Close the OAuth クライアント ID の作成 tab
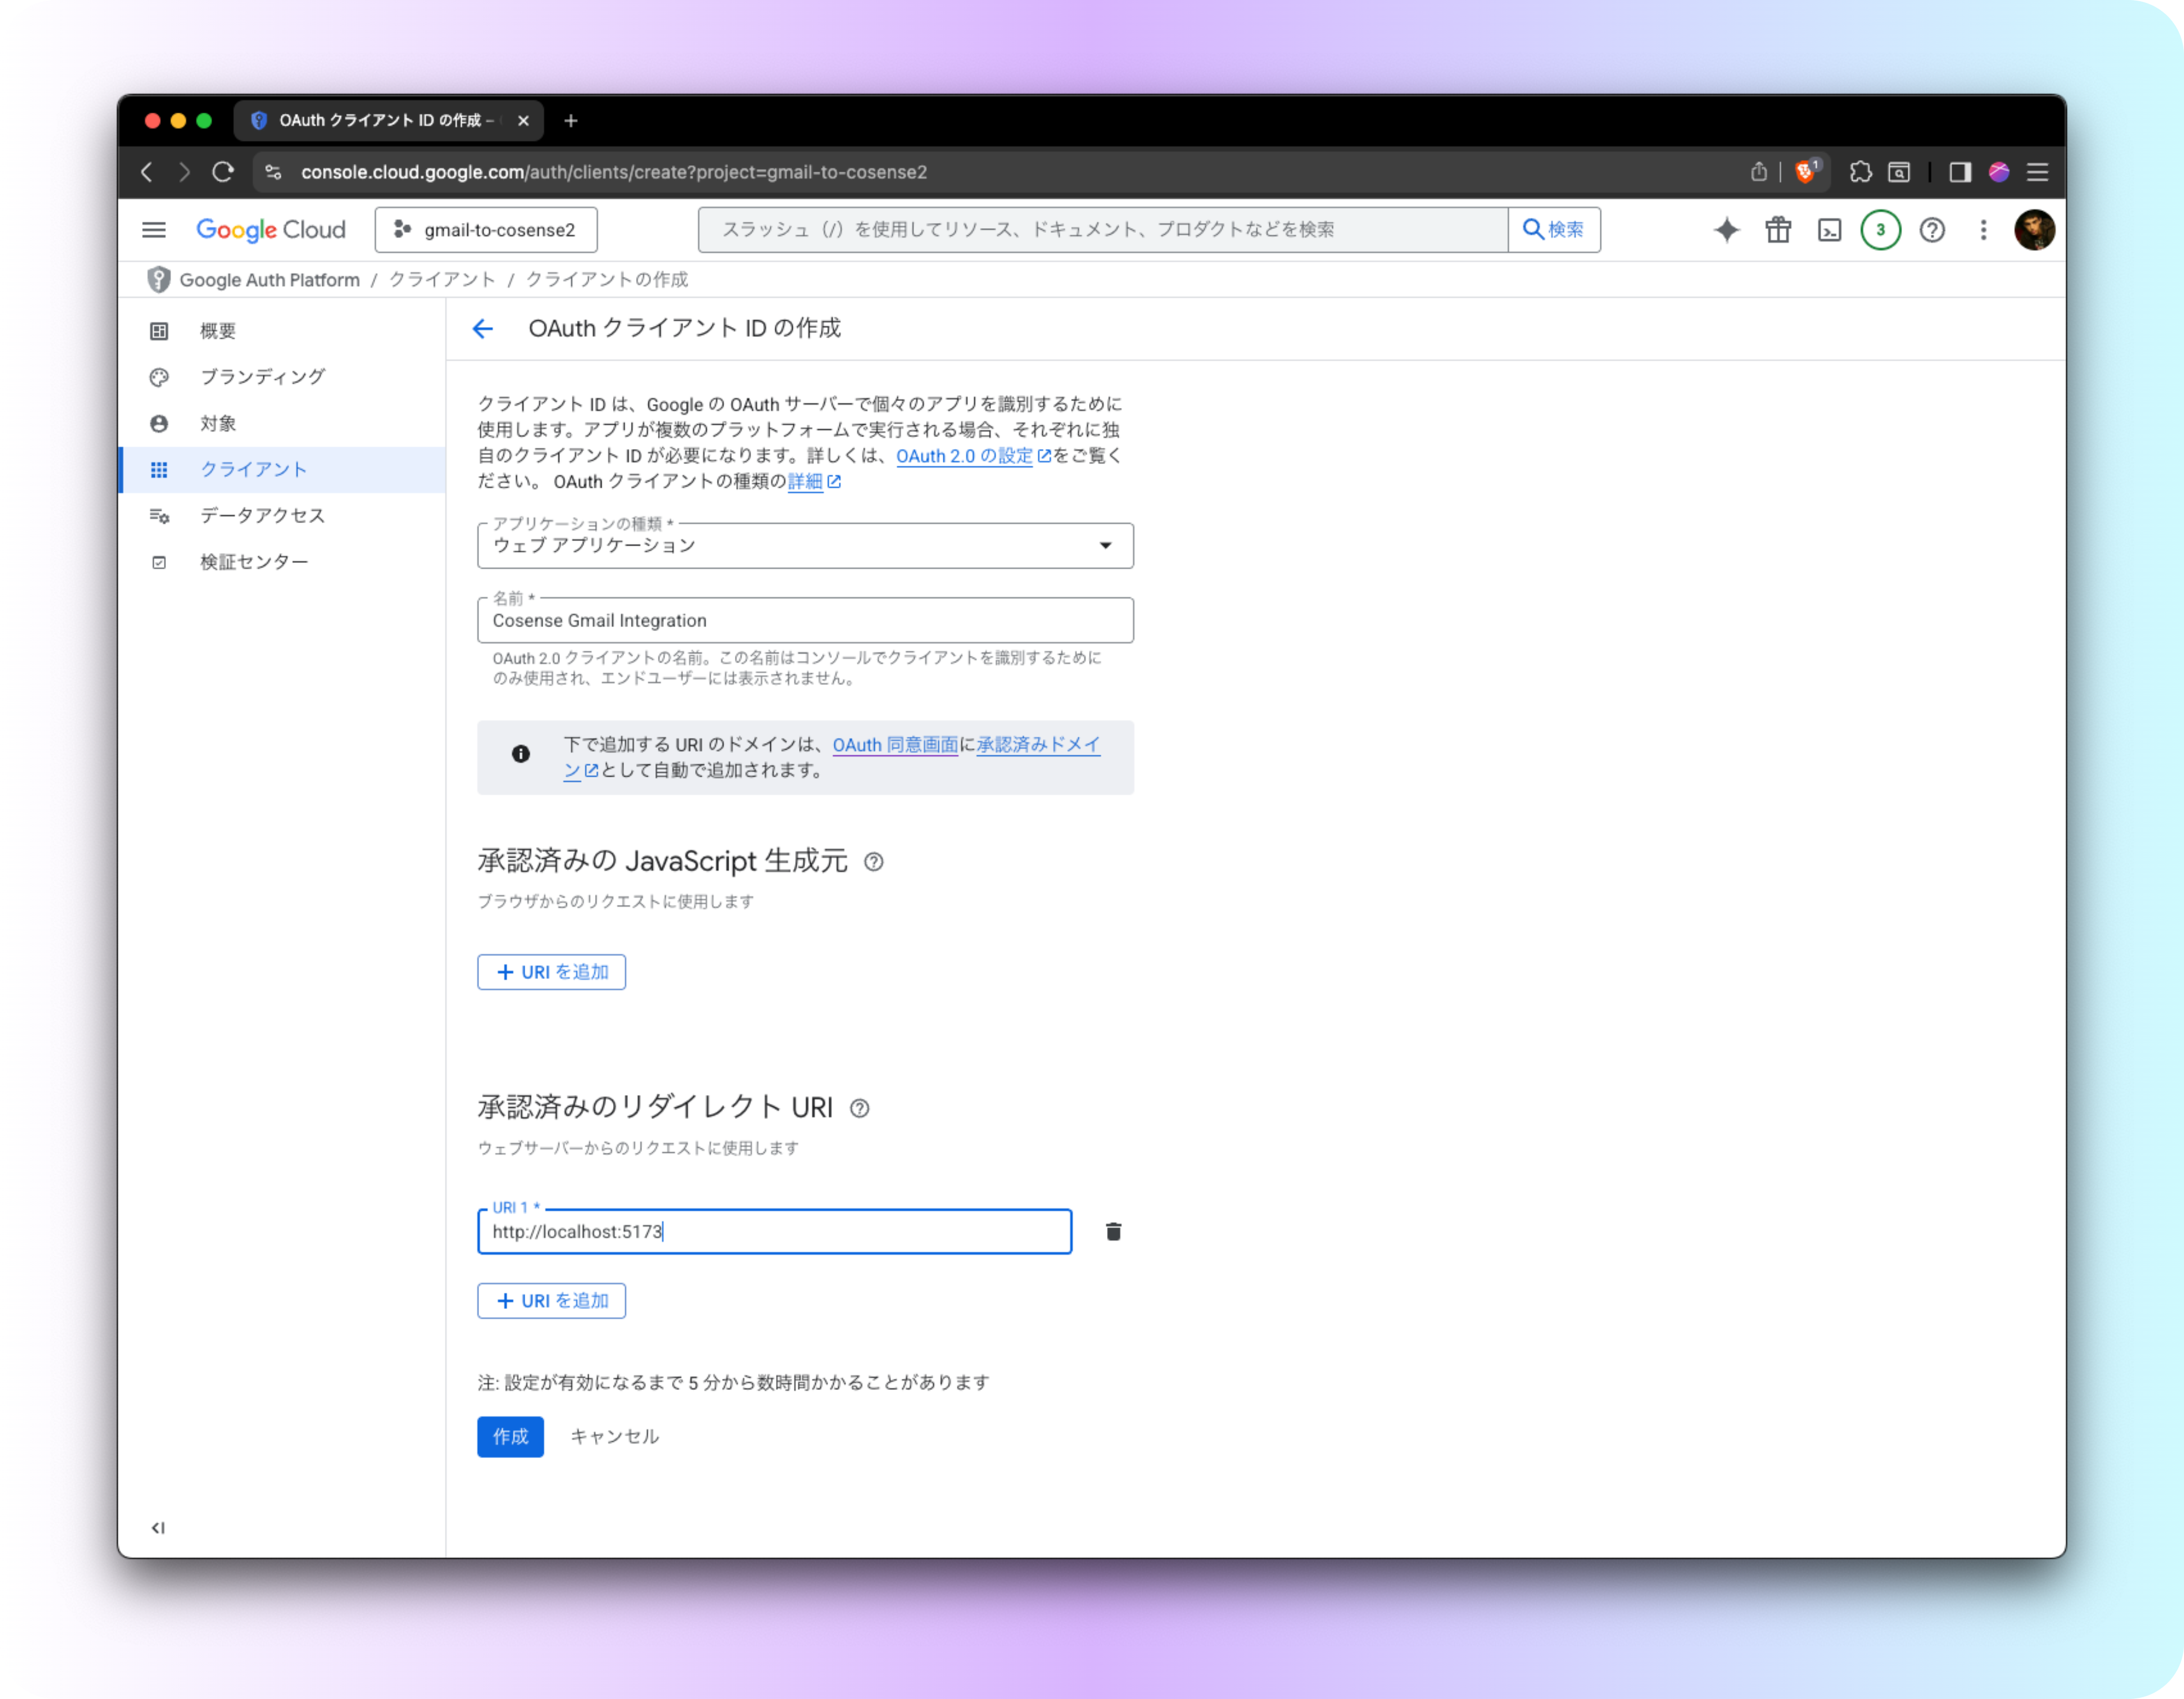 point(523,121)
